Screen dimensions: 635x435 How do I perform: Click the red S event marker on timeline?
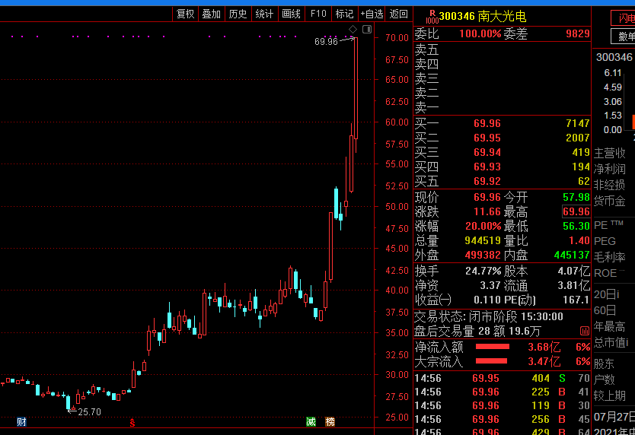point(132,422)
